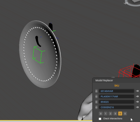This screenshot has height=122, width=140.
Task: Click the Model Replacer panel title
Action: (x=104, y=80)
